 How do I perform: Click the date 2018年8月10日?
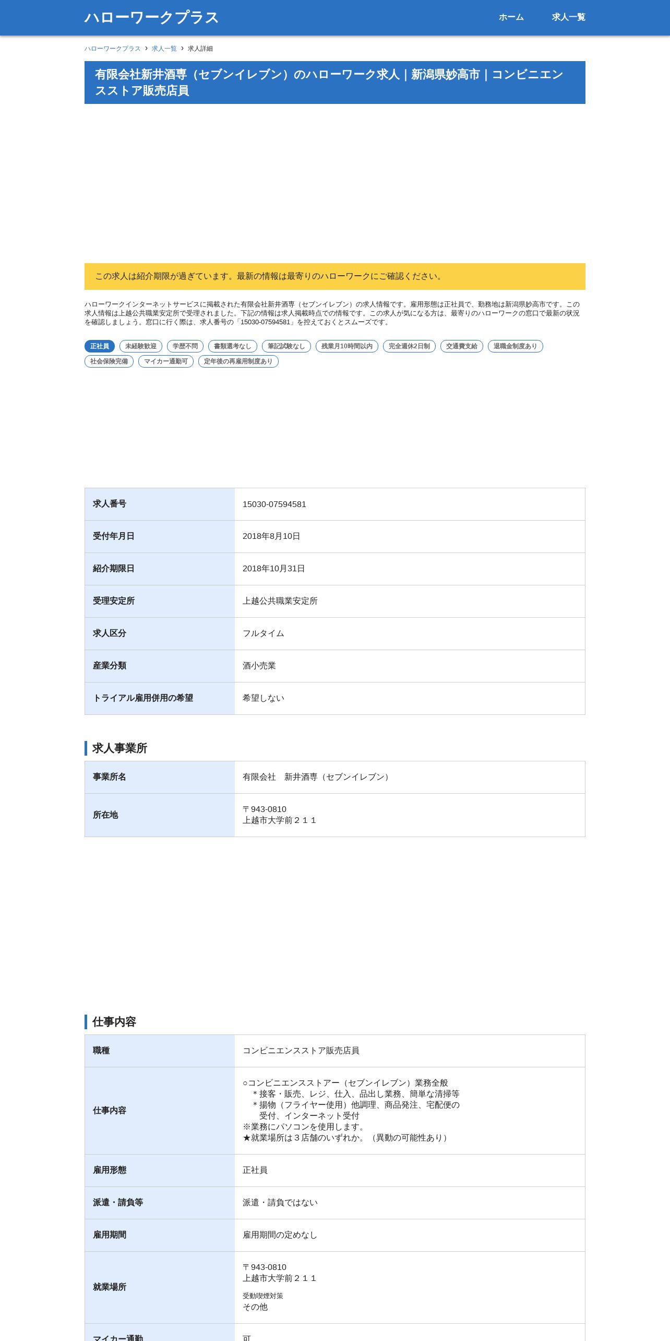[271, 537]
